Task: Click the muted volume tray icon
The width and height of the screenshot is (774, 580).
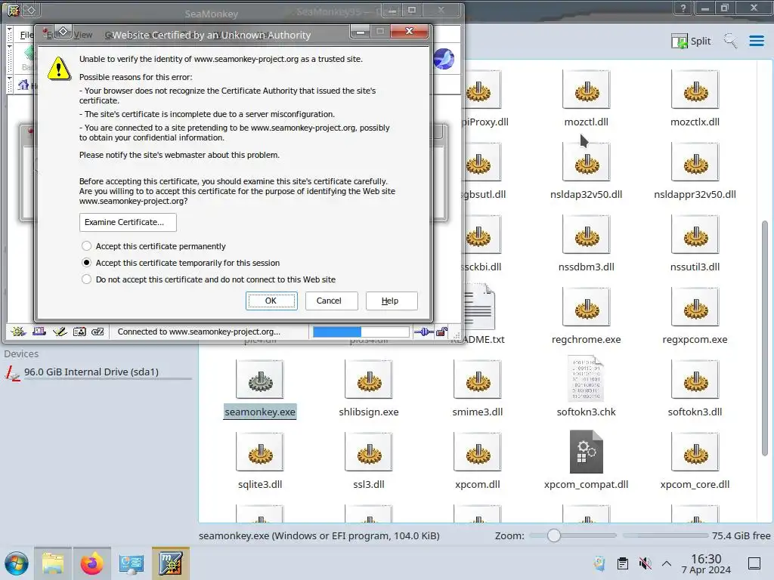Action: [645, 563]
